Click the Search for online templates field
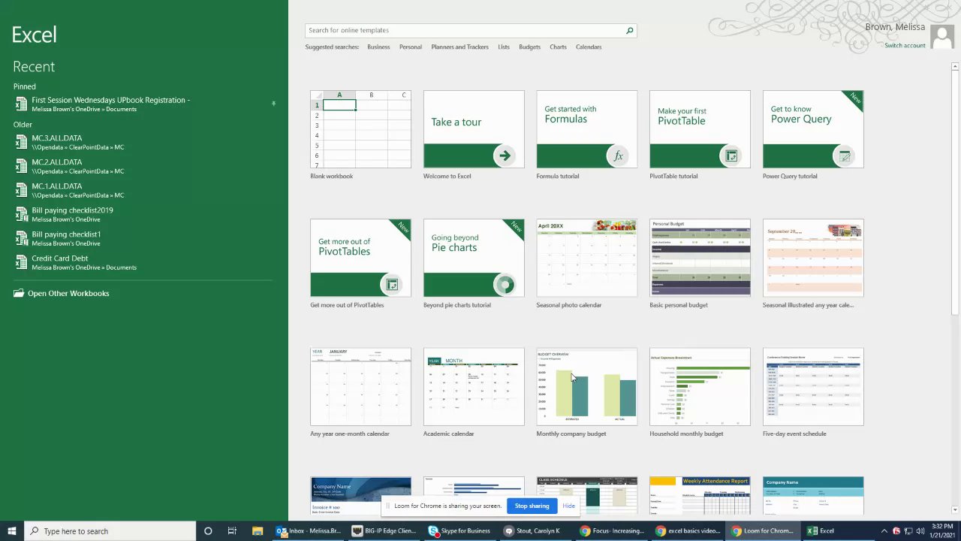This screenshot has height=541, width=961. (465, 31)
